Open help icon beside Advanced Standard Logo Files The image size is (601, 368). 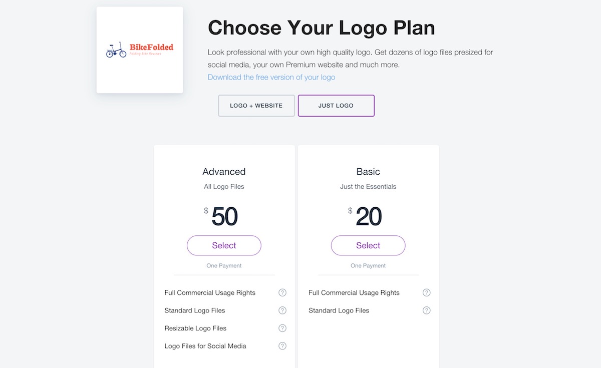[x=282, y=310]
